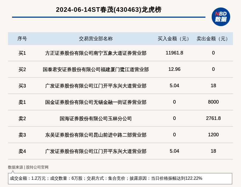This screenshot has width=241, height=187.
Task: Click the buy amount 11961.8
Action: tap(174, 53)
